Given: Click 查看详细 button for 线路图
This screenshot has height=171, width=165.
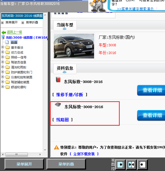Looking at the screenshot, I should 151,115.
